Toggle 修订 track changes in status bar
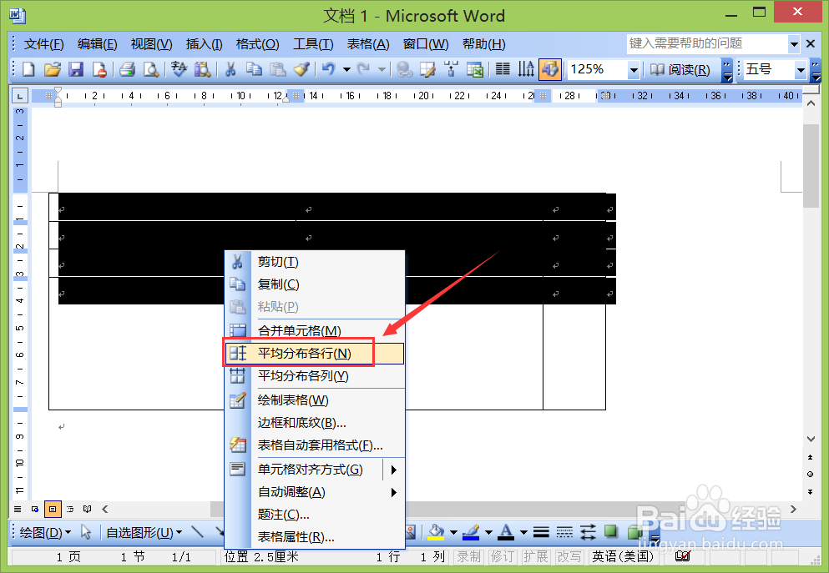The image size is (829, 573). click(x=503, y=556)
